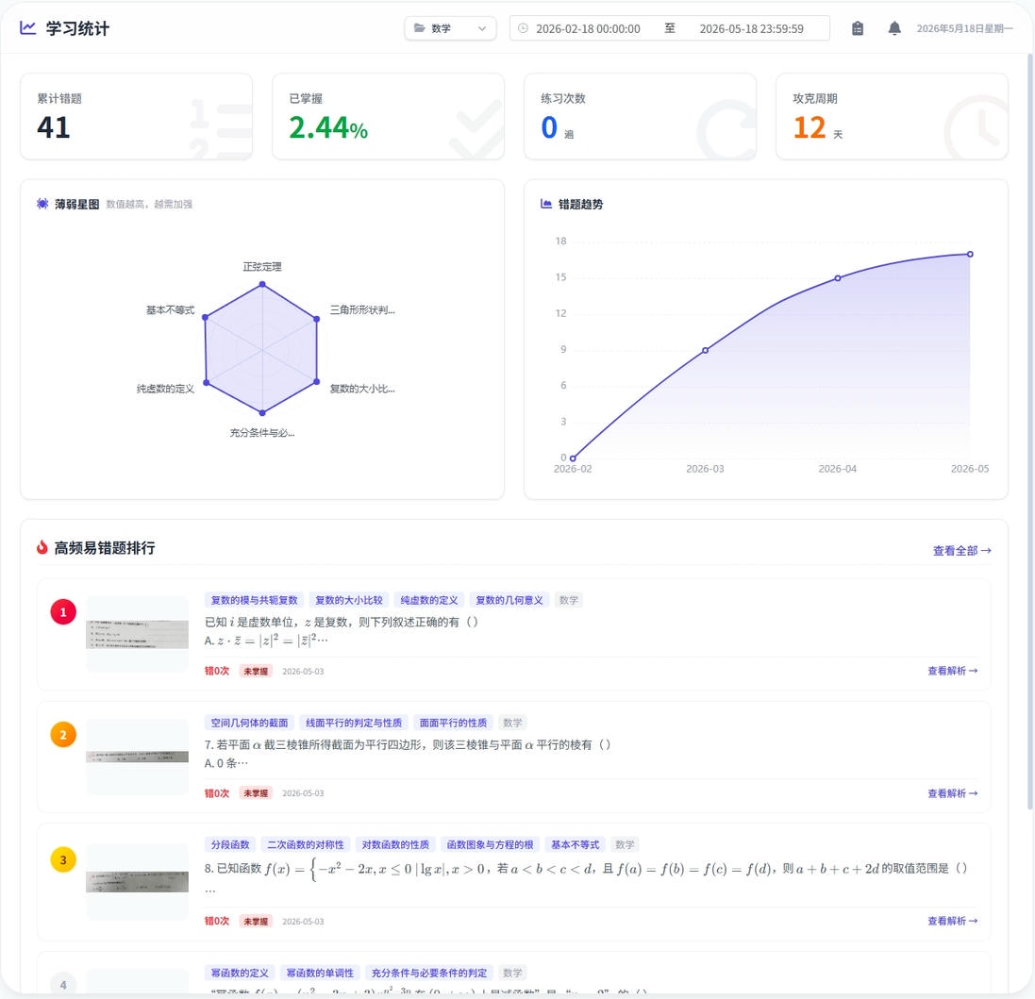This screenshot has height=999, width=1035.
Task: Open the thumbnail image of question 1
Action: [138, 634]
